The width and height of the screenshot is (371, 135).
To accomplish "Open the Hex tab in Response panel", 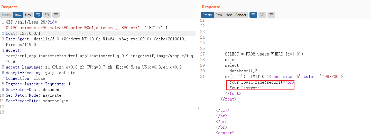I will pyautogui.click(x=229, y=15).
